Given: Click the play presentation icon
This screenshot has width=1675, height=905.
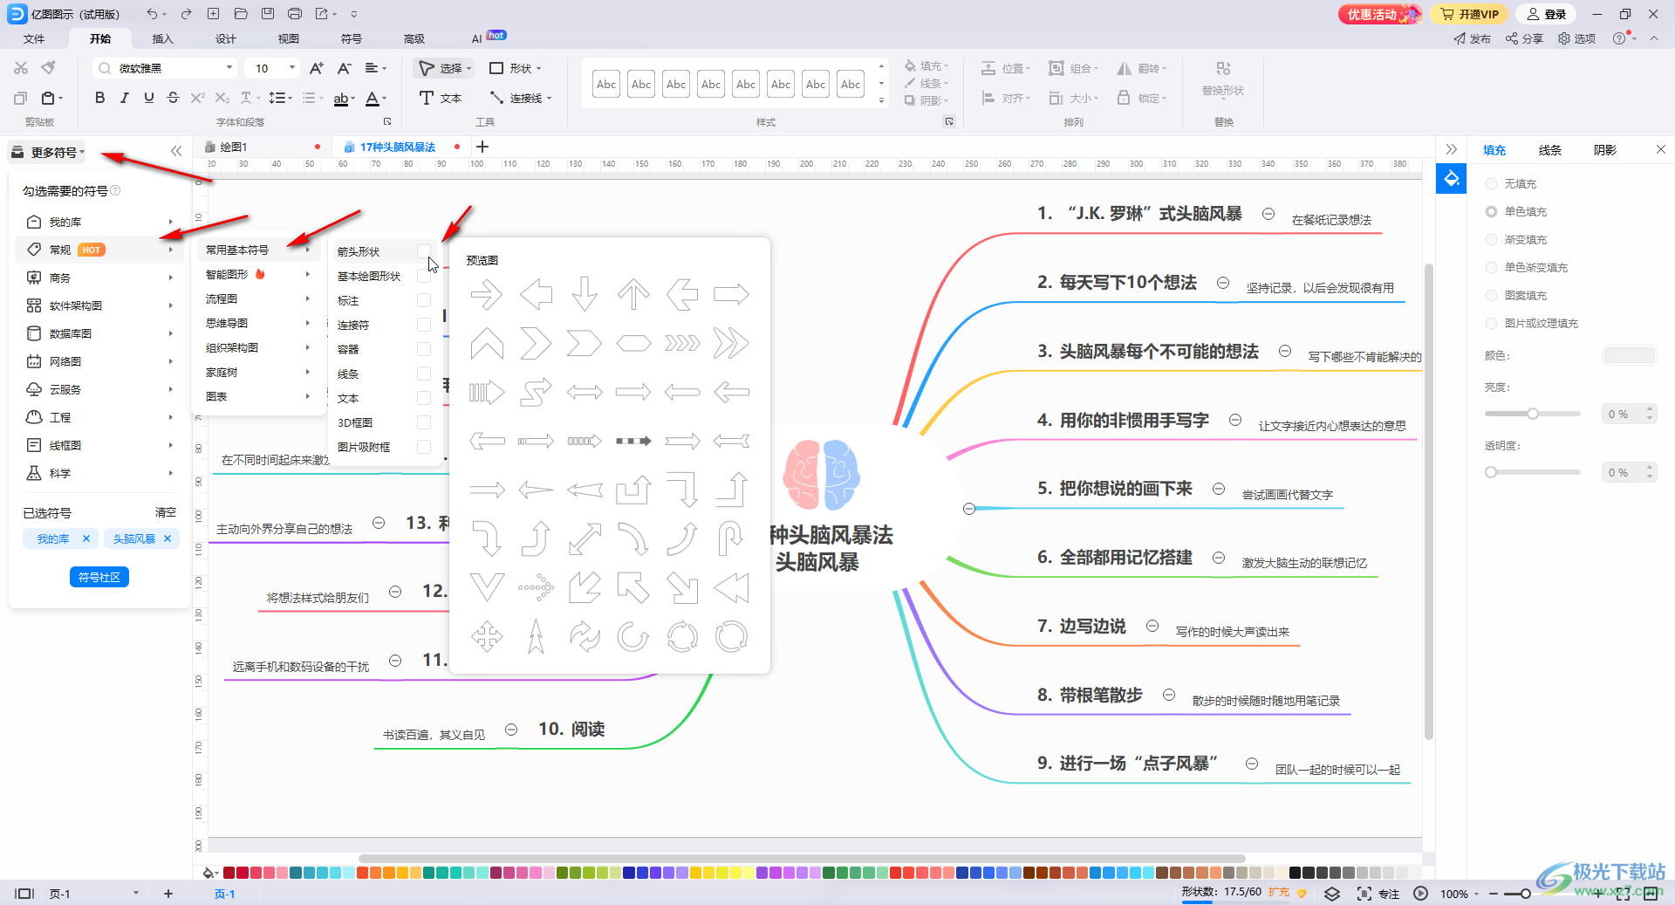Looking at the screenshot, I should click(1420, 894).
